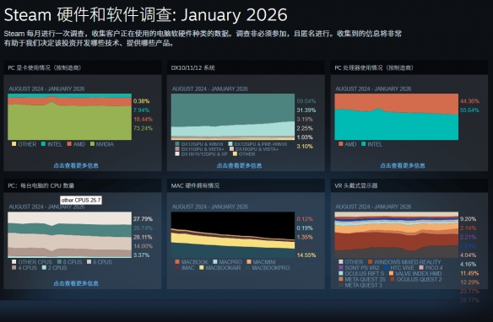Click the PC processor usage area chart

[397, 117]
